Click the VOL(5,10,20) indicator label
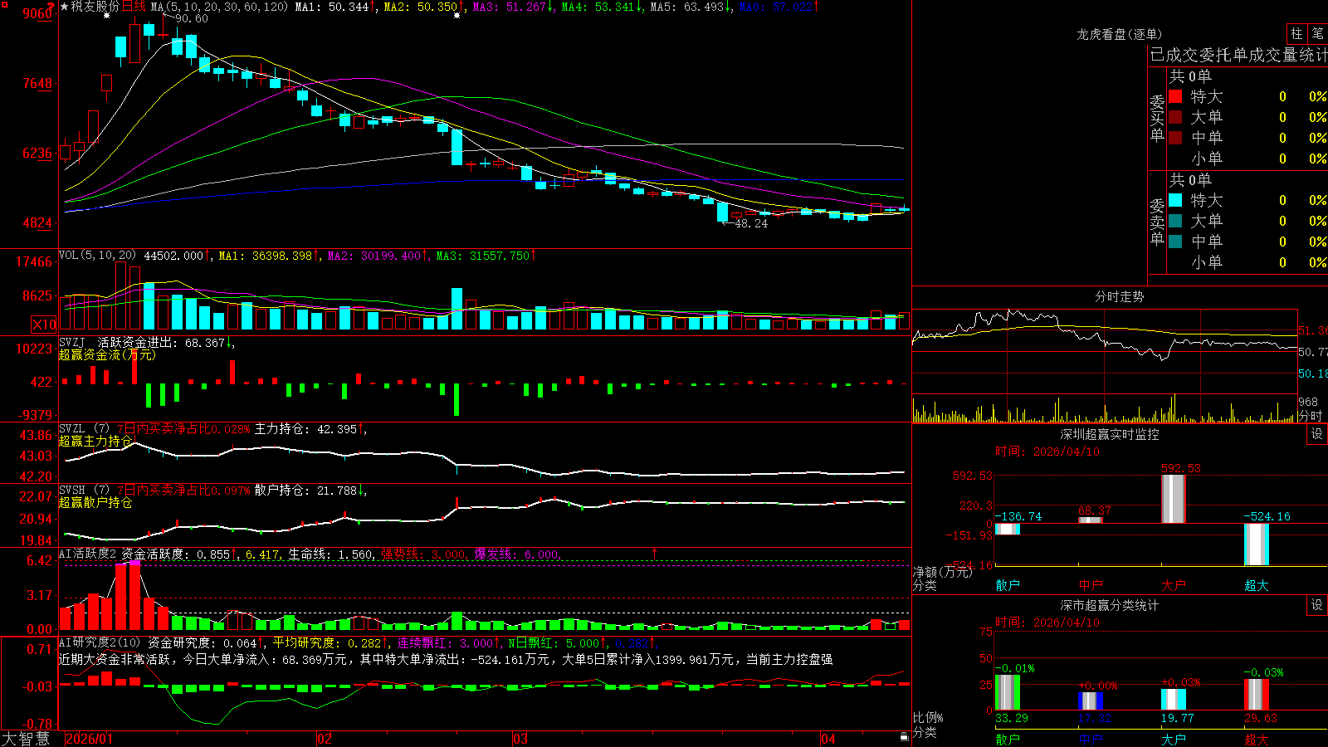Screen dimensions: 1328x747 coord(97,256)
